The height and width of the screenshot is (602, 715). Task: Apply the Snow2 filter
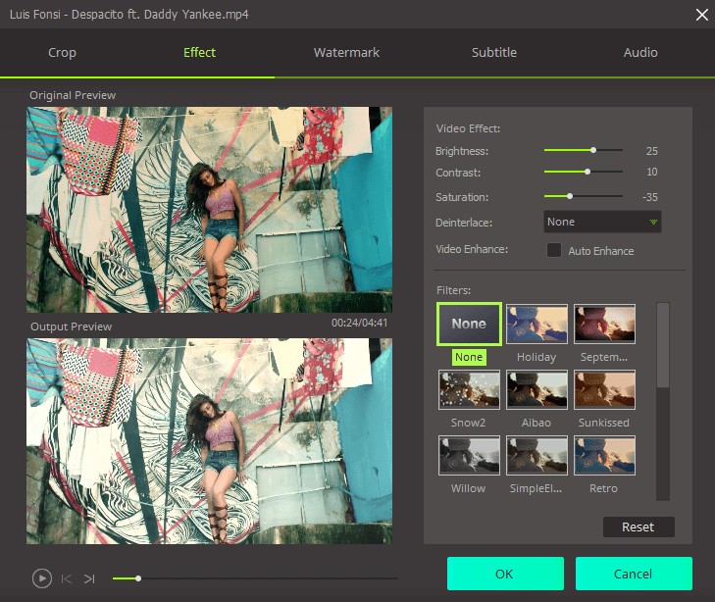[469, 389]
